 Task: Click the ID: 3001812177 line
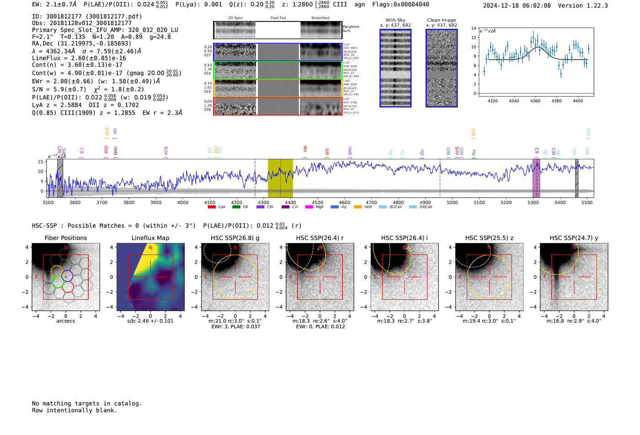tap(87, 16)
